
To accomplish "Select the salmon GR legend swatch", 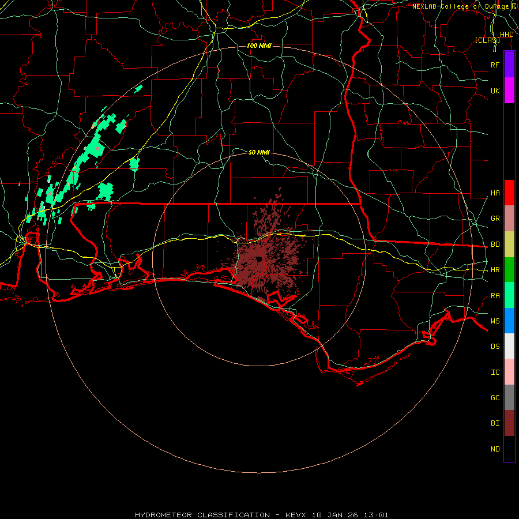I will pyautogui.click(x=509, y=218).
